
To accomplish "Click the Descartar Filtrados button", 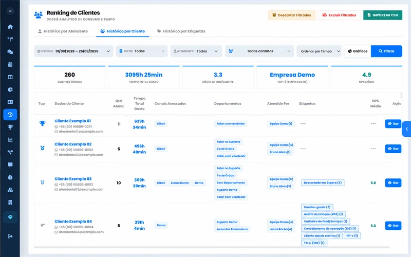I will (292, 15).
